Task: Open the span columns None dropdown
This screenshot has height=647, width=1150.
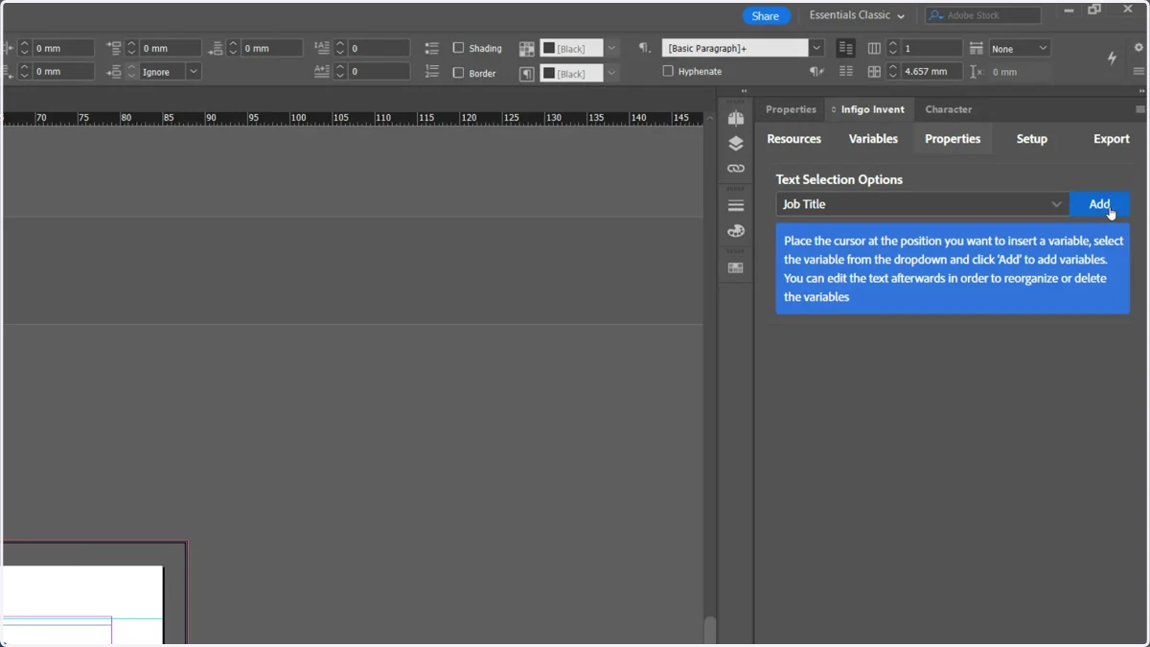Action: click(1020, 48)
